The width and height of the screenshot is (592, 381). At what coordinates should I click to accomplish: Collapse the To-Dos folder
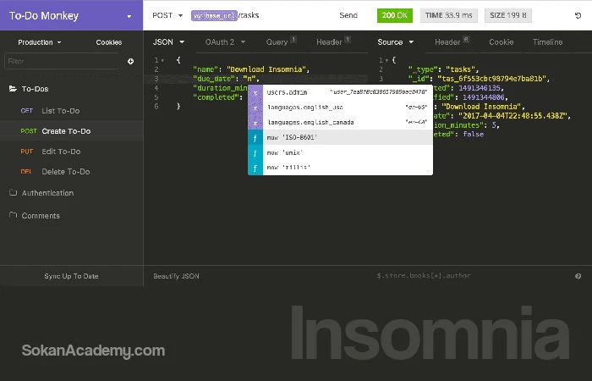tap(29, 89)
